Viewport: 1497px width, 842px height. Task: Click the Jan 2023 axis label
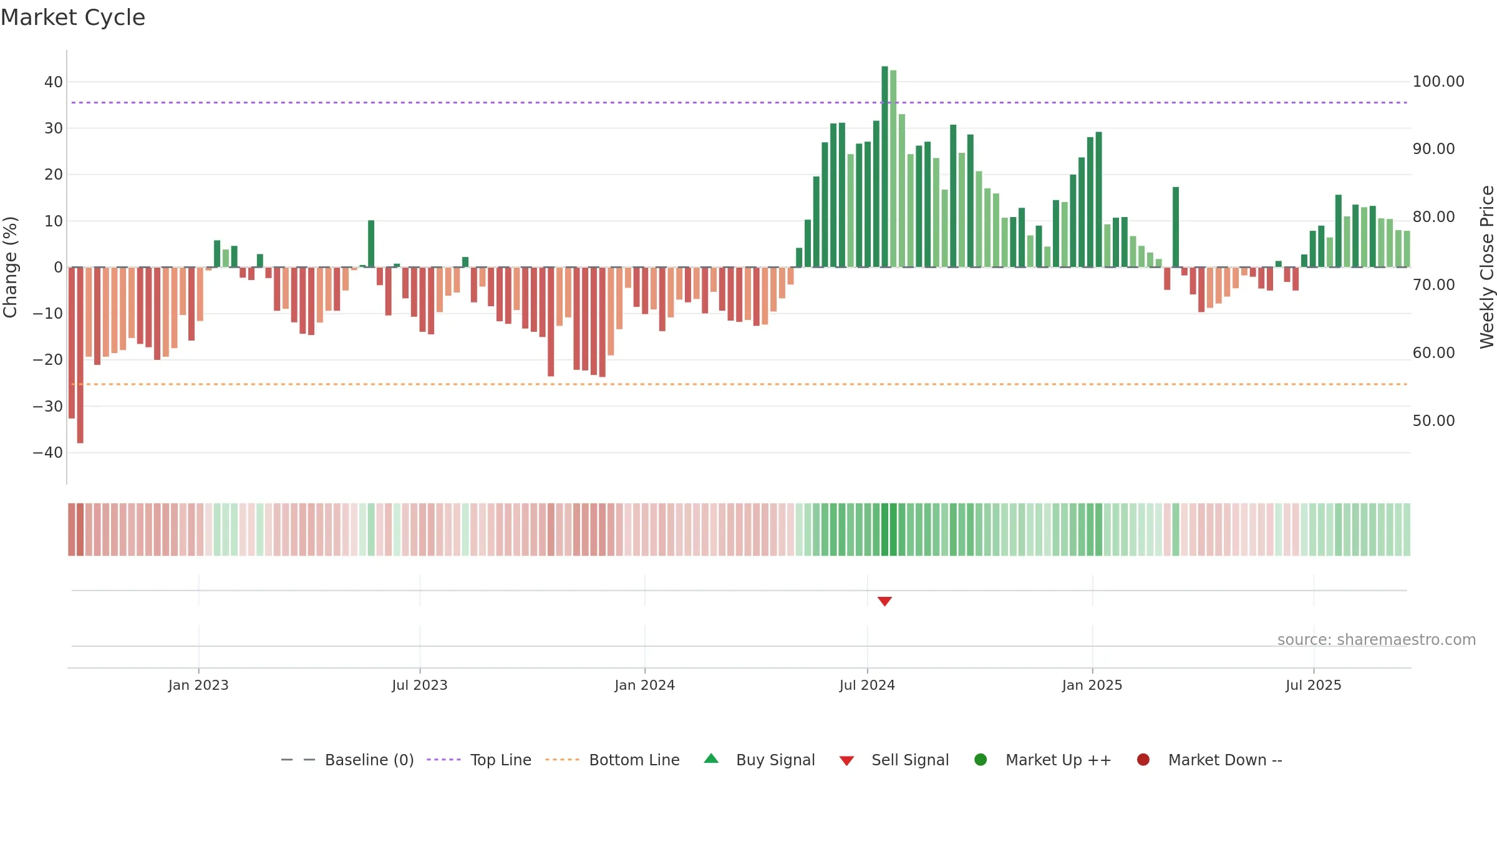[x=198, y=685]
